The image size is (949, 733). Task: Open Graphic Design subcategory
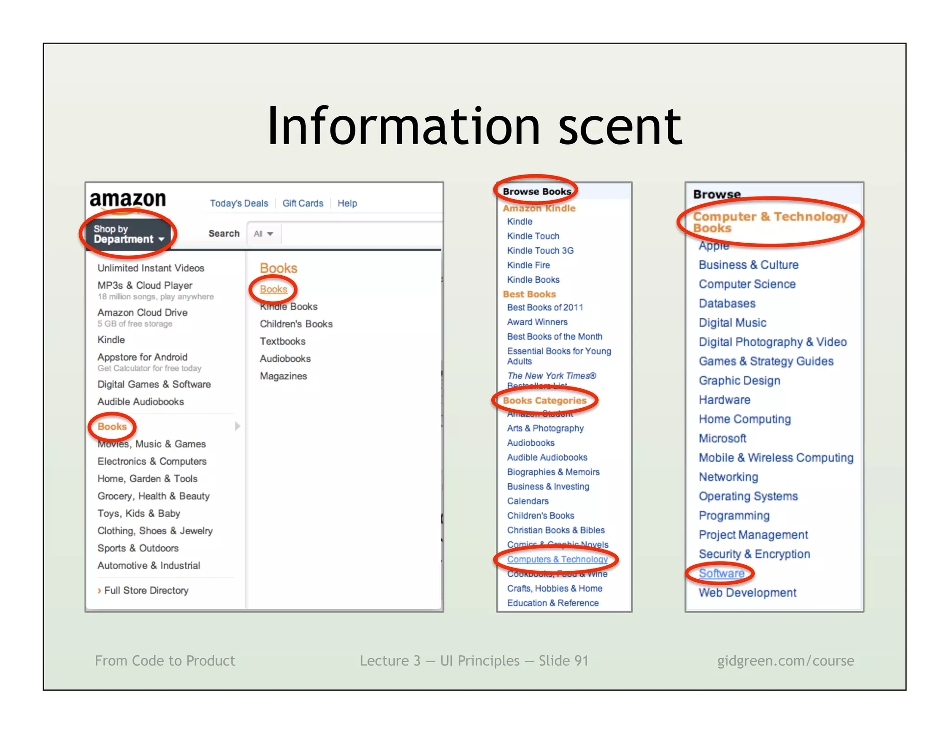740,381
